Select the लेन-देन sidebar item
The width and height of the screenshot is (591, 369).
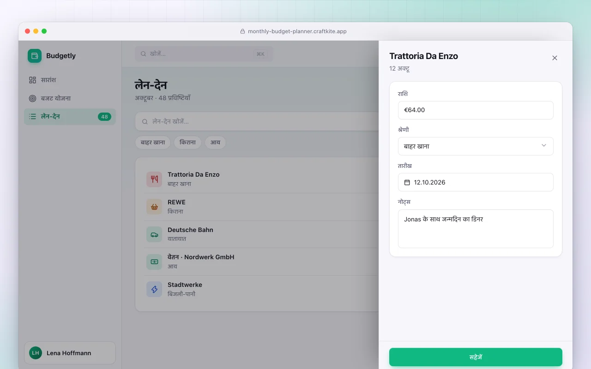[x=70, y=117]
